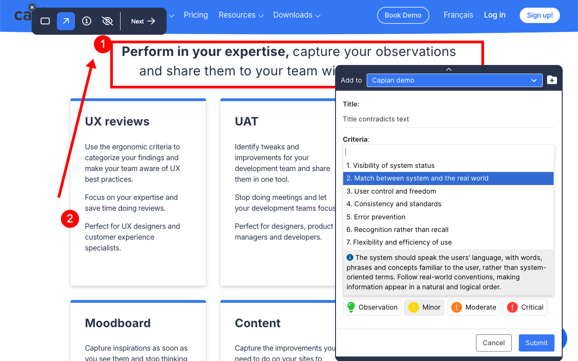The image size is (578, 361).
Task: Choose '1. Visibility of system status'
Action: point(448,166)
